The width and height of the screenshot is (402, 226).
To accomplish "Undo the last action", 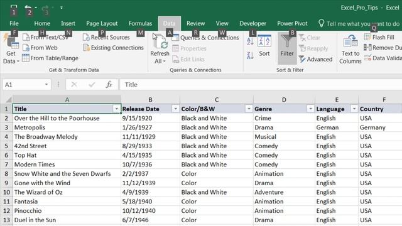I will [28, 8].
